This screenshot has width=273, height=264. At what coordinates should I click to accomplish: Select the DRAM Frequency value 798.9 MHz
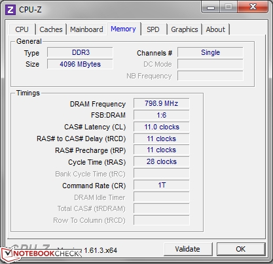point(162,103)
